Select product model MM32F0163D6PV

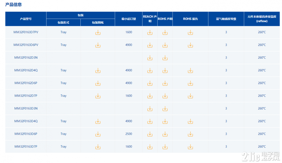[26, 45]
